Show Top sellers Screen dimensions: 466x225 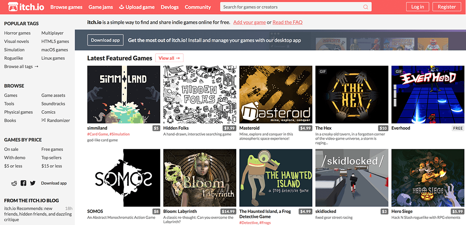(x=51, y=158)
